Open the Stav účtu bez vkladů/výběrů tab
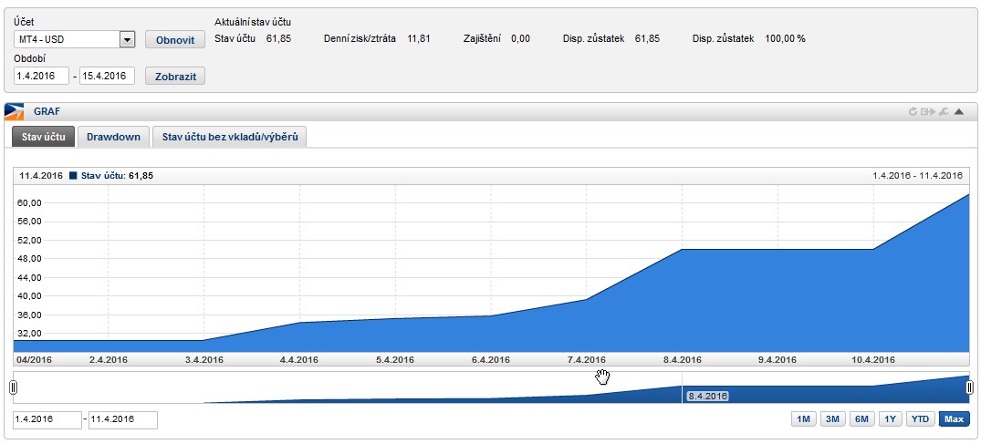The height and width of the screenshot is (444, 981). point(229,137)
